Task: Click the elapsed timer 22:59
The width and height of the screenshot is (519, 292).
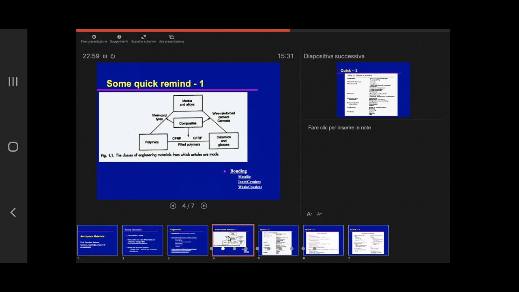Action: pyautogui.click(x=91, y=56)
